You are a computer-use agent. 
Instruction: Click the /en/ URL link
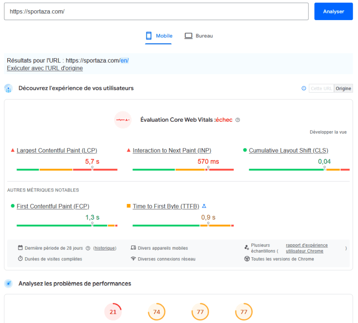[124, 60]
